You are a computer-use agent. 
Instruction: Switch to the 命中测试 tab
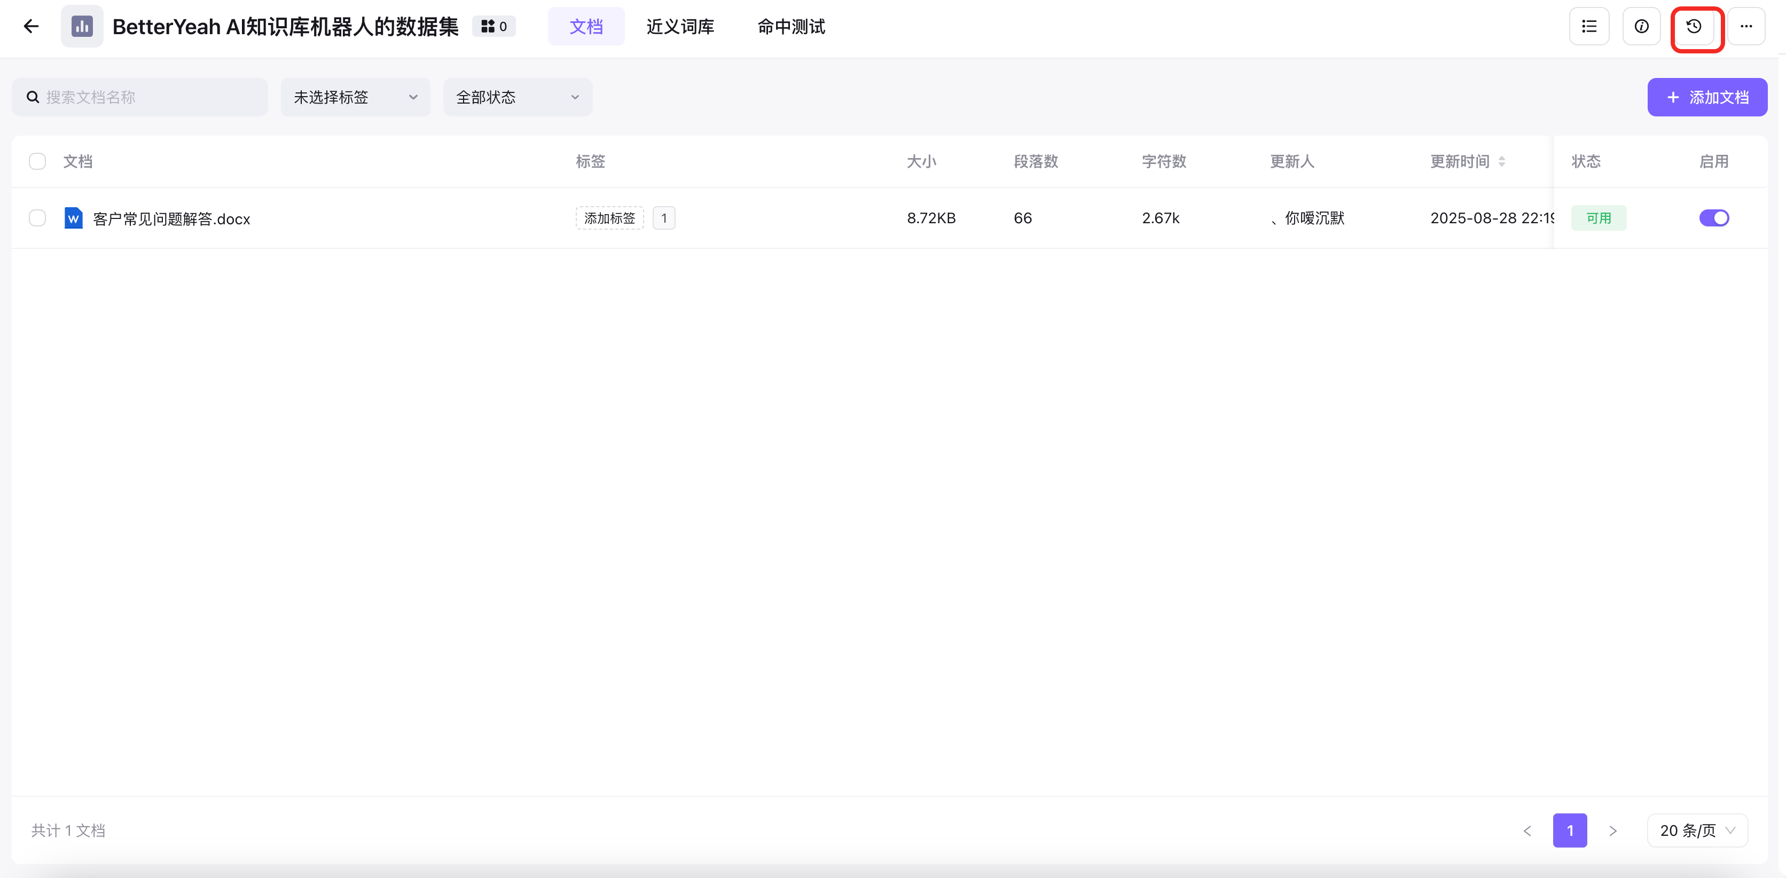coord(791,26)
